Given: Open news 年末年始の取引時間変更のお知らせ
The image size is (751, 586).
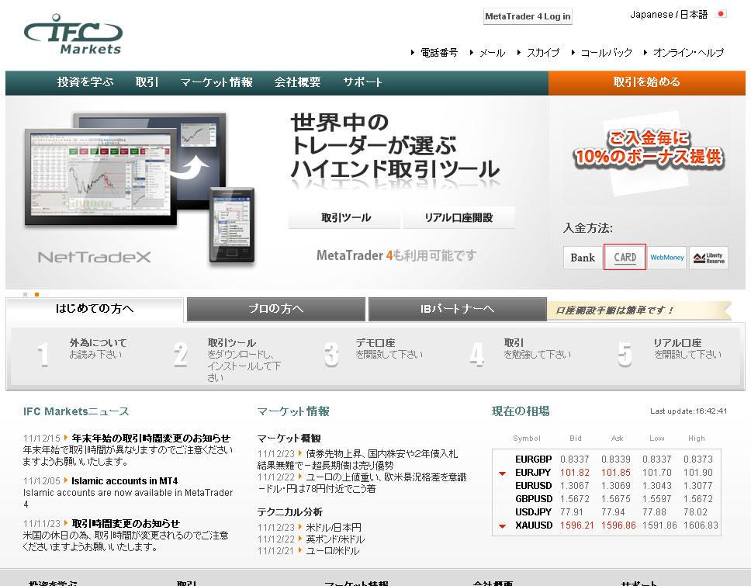Looking at the screenshot, I should (151, 438).
